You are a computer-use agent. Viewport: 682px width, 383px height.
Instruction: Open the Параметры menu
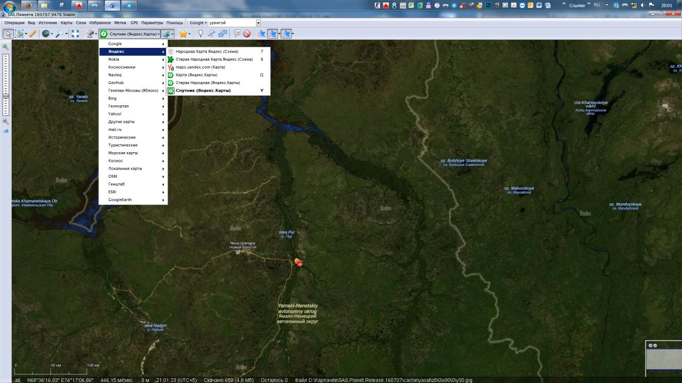[152, 23]
